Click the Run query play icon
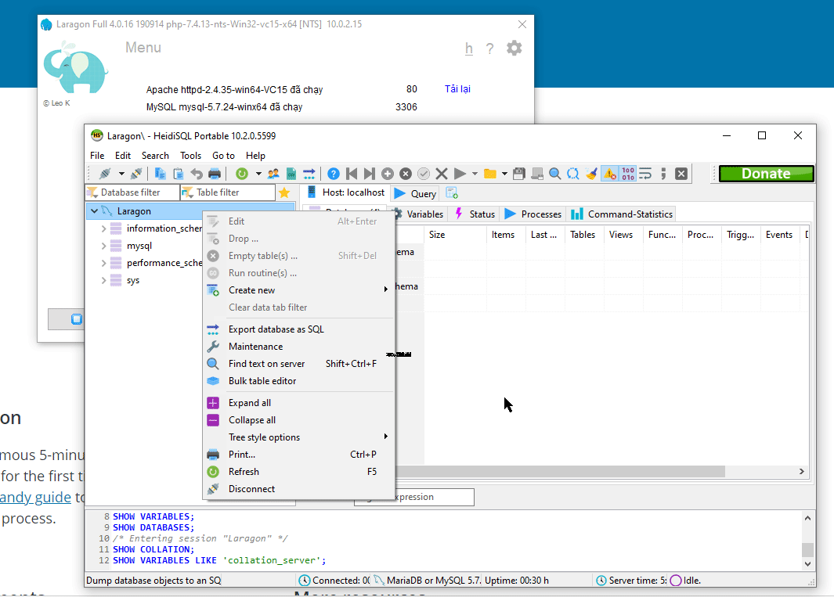This screenshot has height=597, width=834. (460, 173)
